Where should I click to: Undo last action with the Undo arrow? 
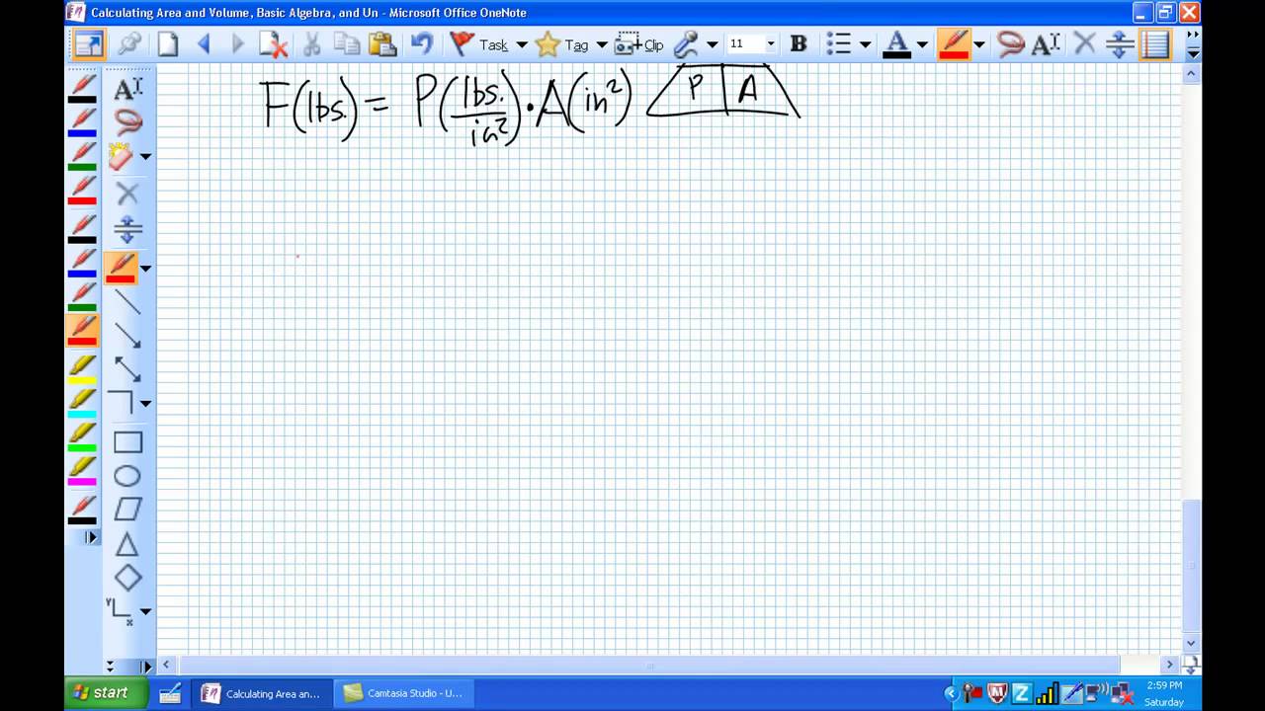(422, 43)
